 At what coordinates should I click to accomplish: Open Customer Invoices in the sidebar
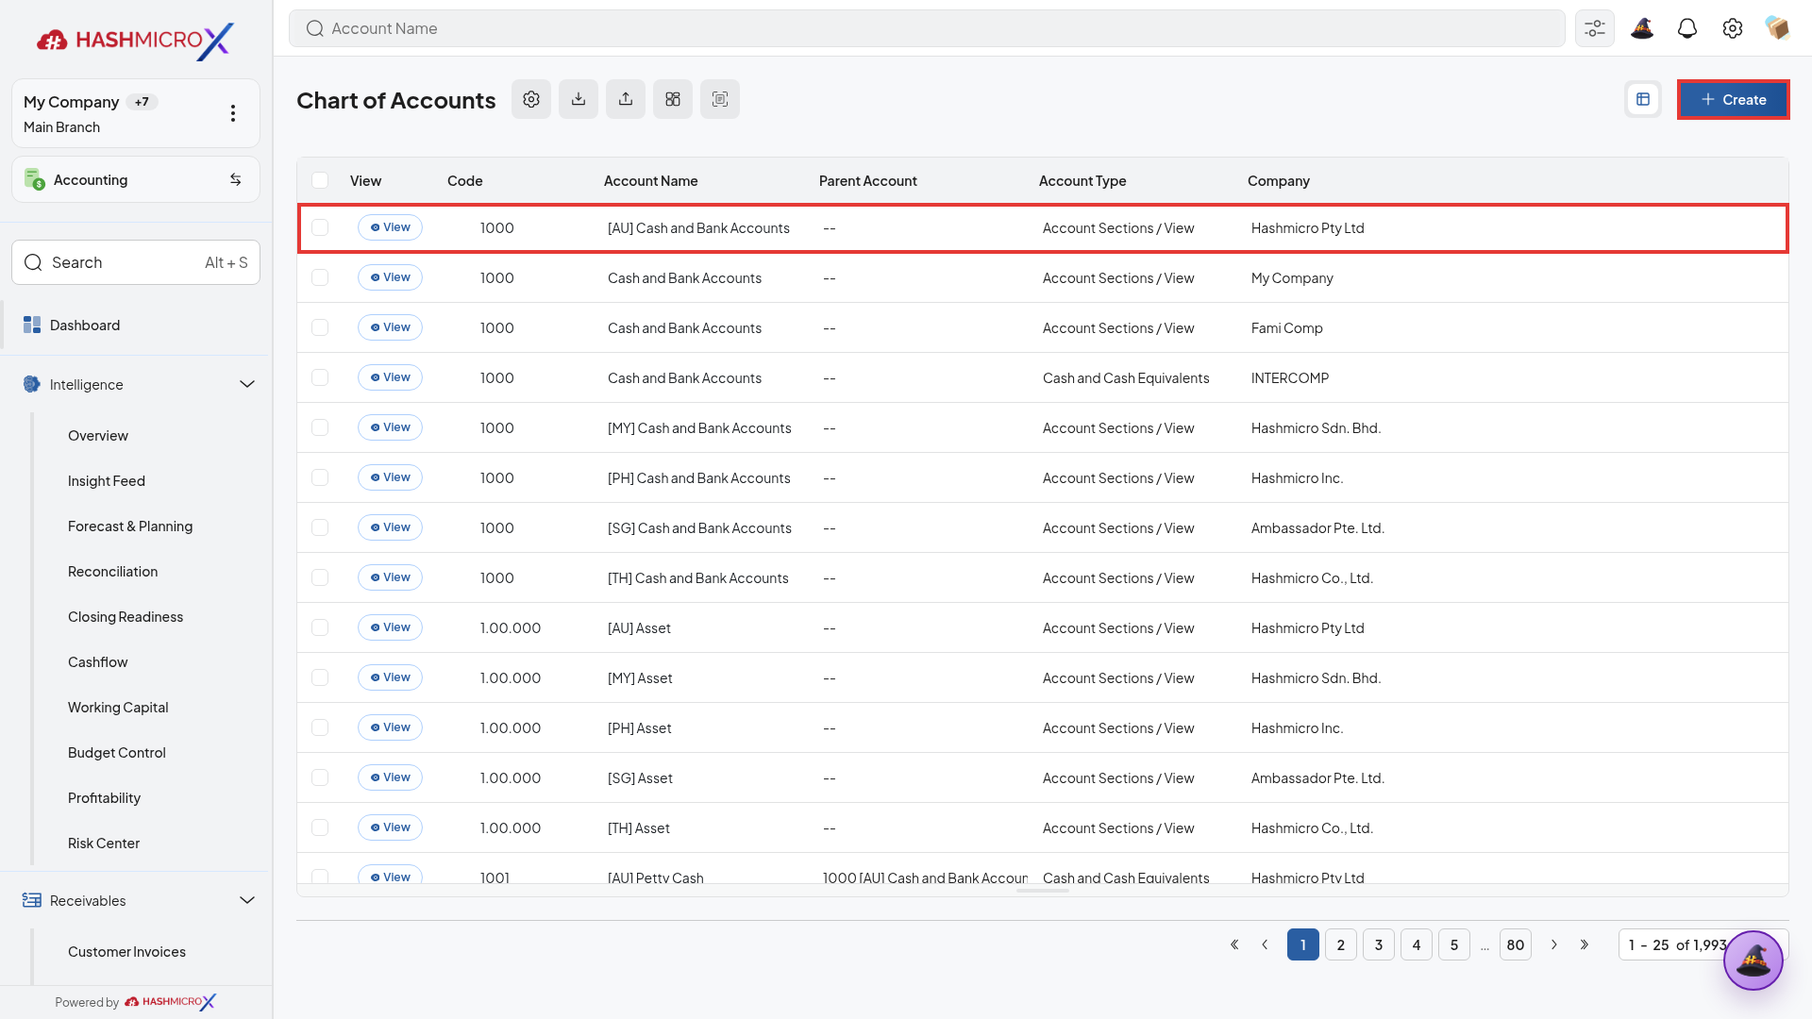(126, 951)
